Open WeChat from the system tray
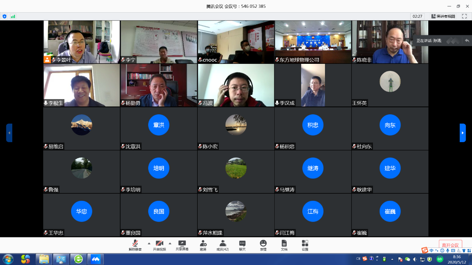This screenshot has width=472, height=265. coord(408,259)
